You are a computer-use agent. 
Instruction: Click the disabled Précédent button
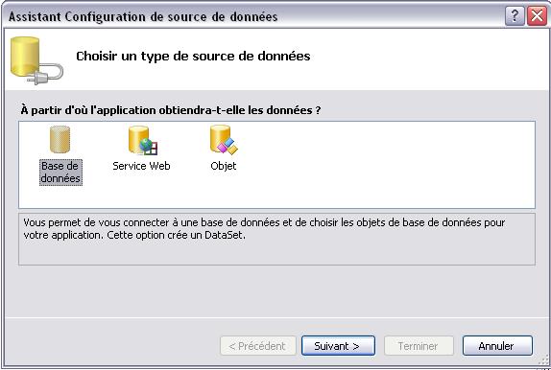(x=258, y=346)
